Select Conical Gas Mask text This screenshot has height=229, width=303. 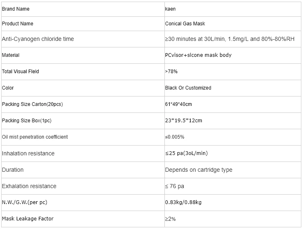pos(185,24)
